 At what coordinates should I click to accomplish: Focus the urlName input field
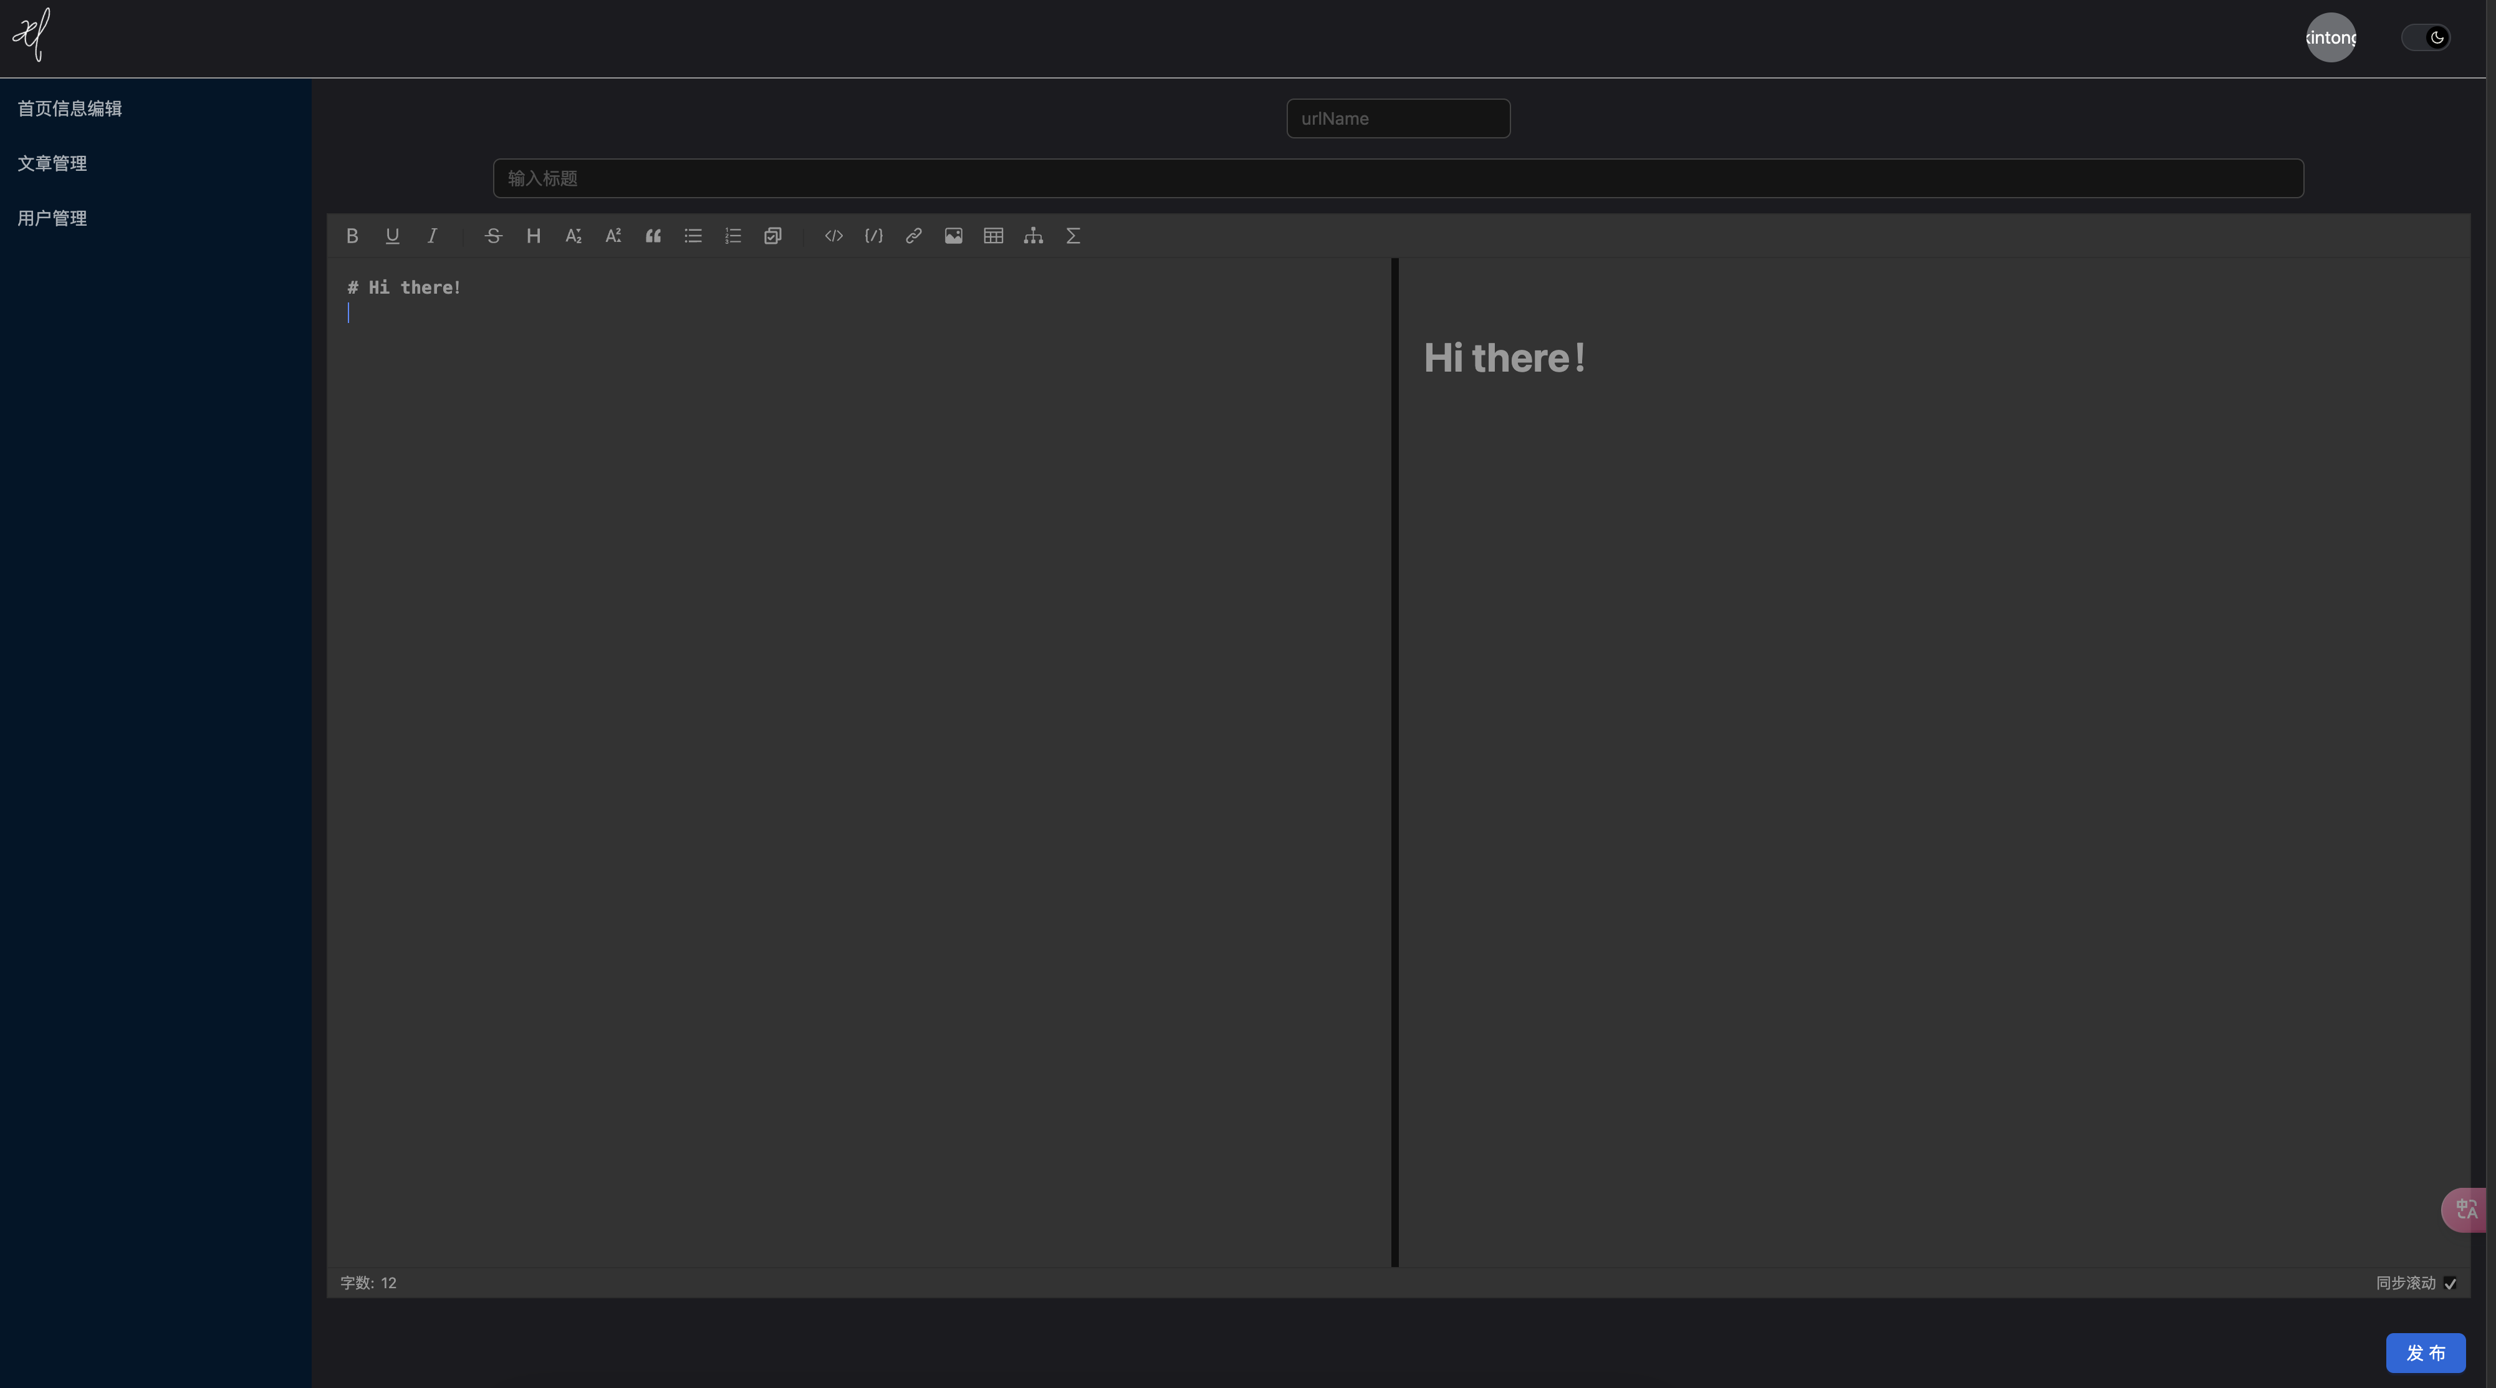(1398, 118)
